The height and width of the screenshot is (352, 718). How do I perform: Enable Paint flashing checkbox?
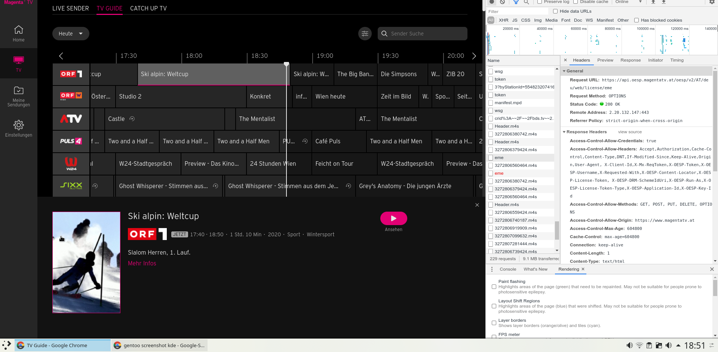tap(494, 287)
